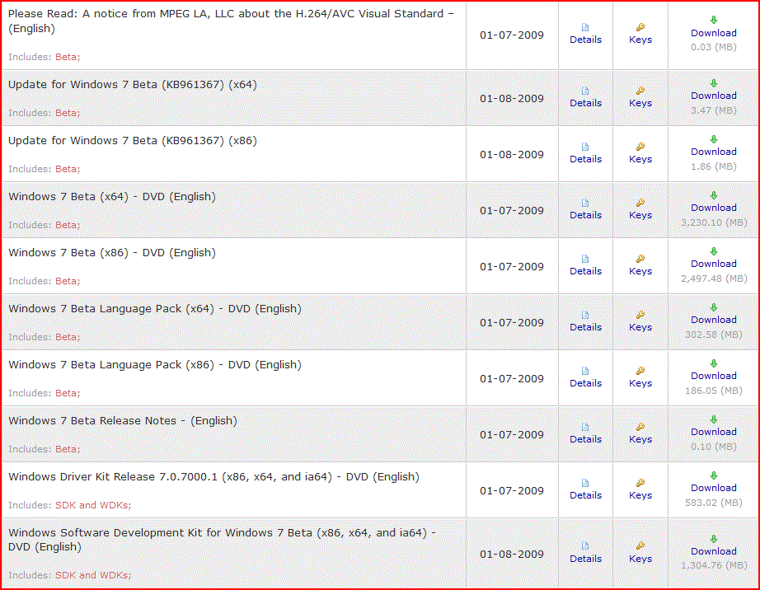Screen dimensions: 760x590
Task: Click Details document icon for KB961367 (x64)
Action: [585, 91]
